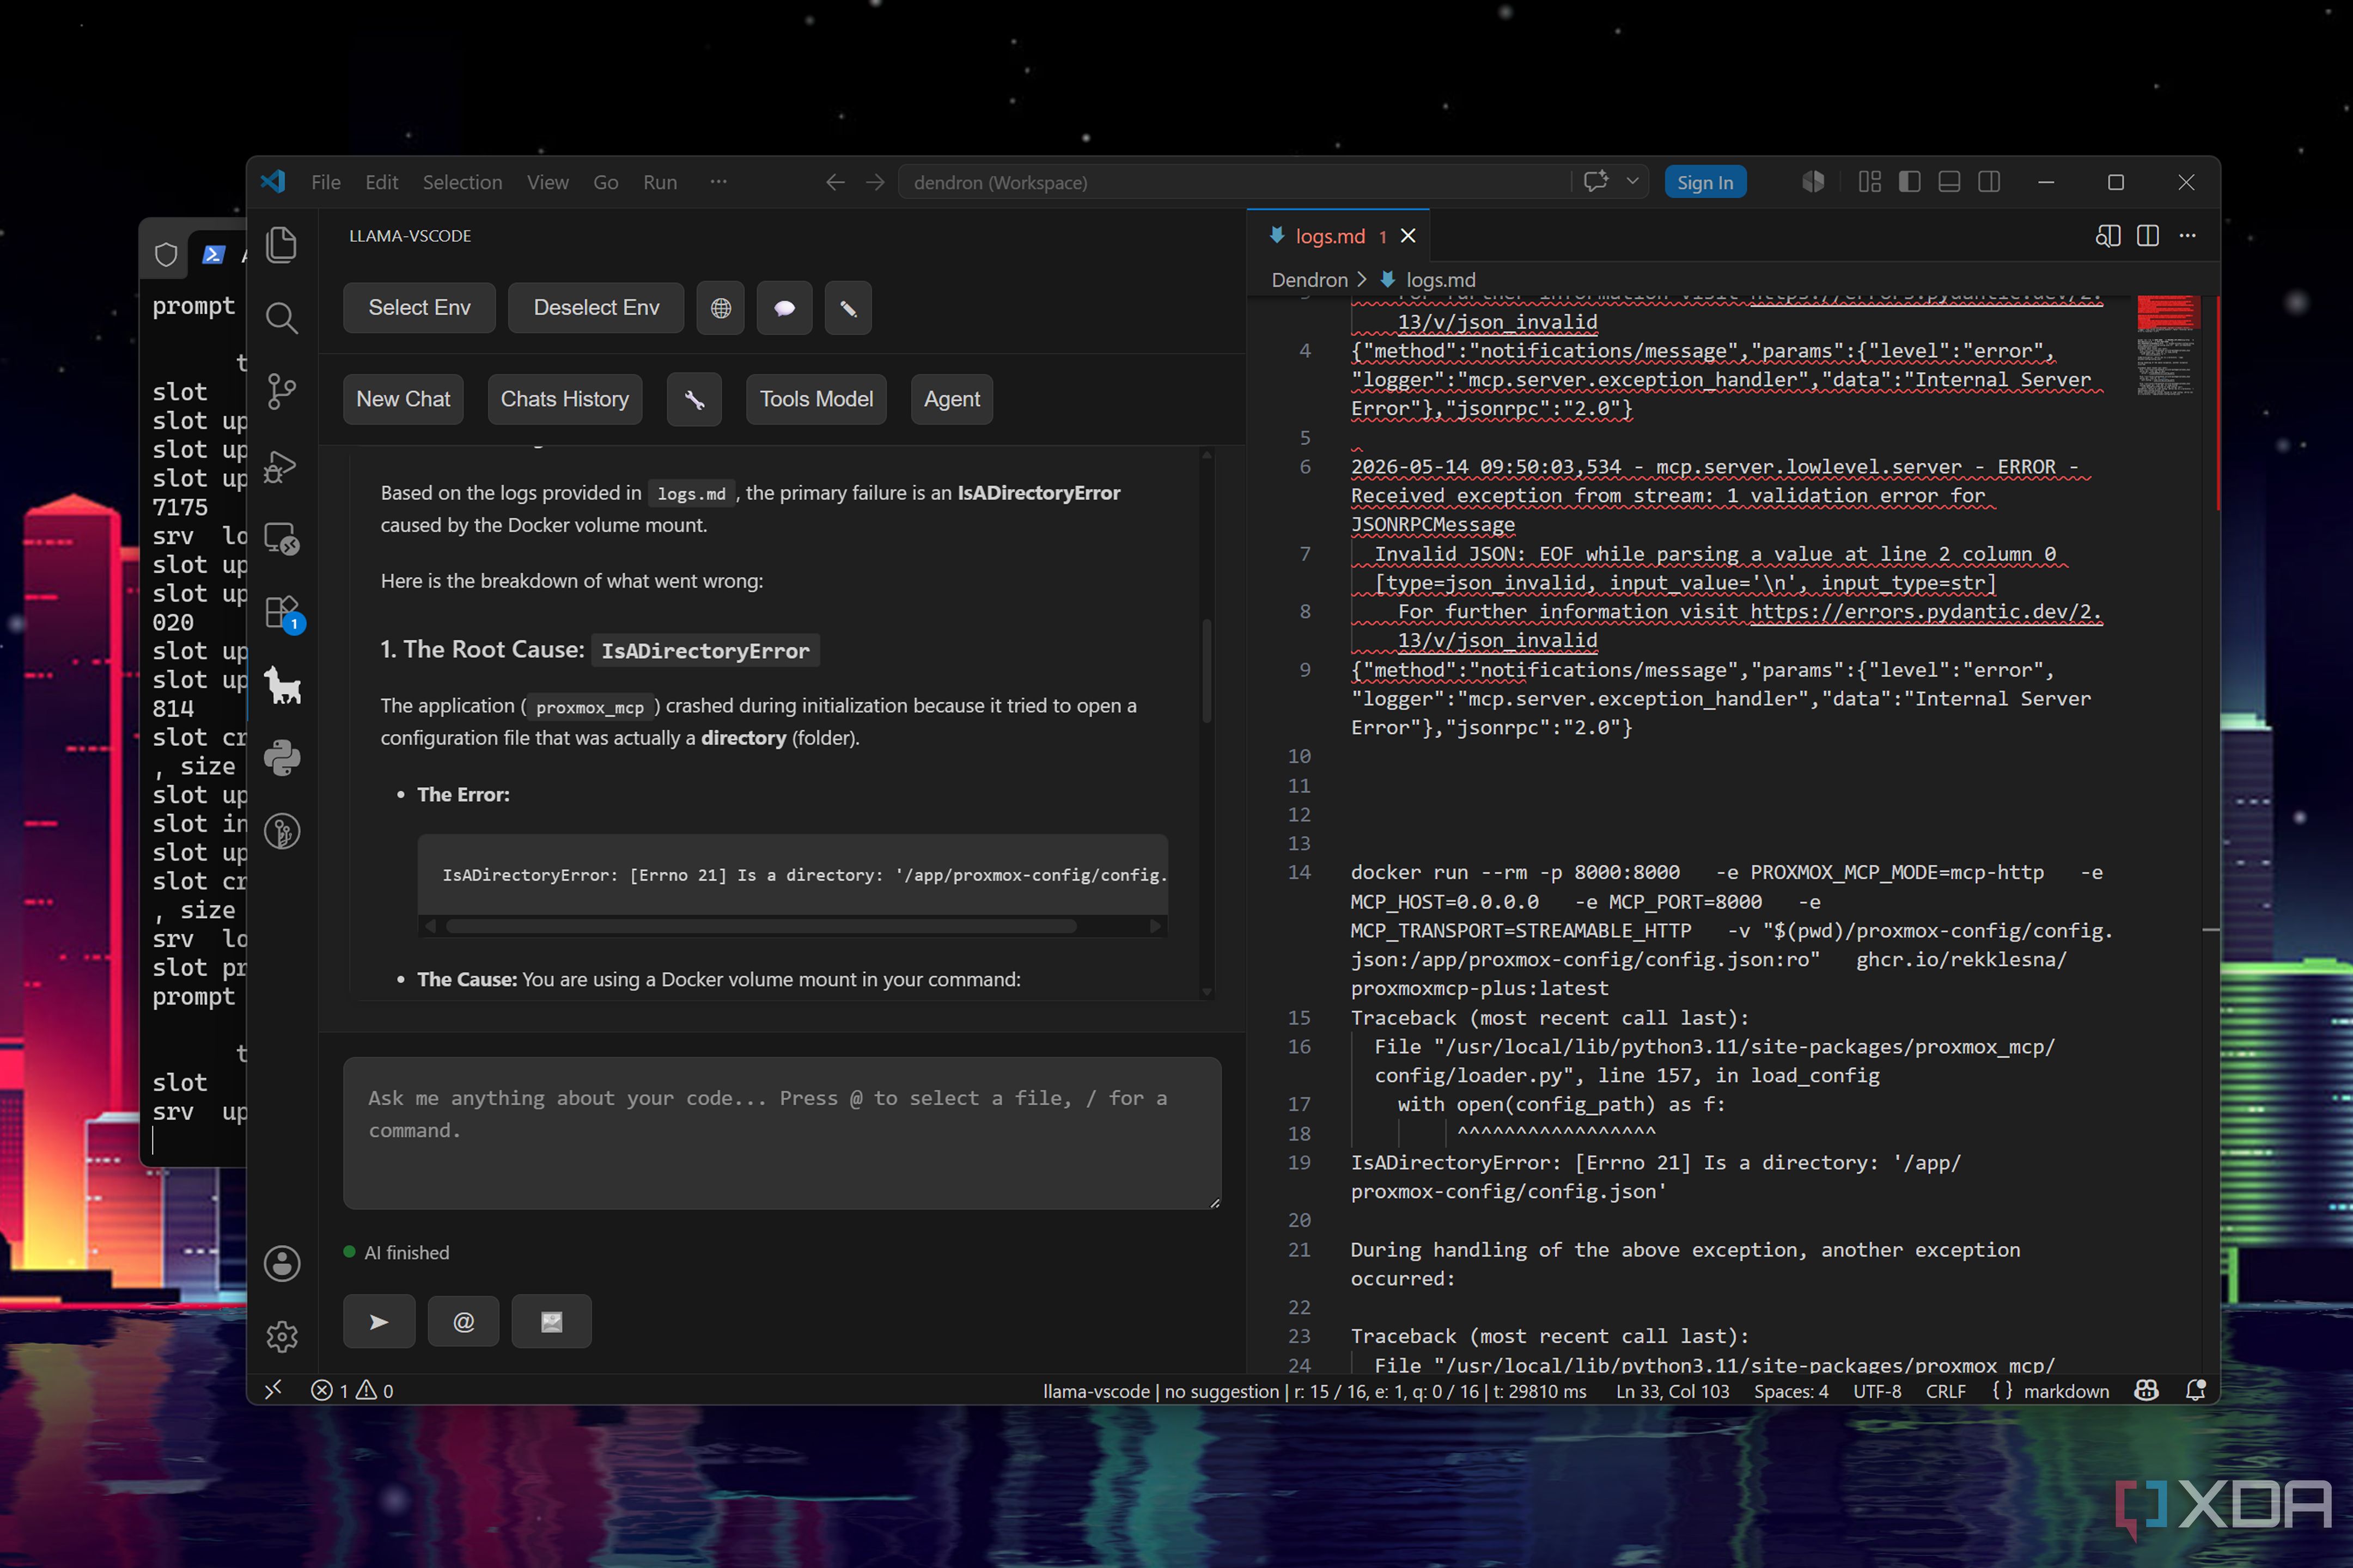
Task: Open the Selection menu
Action: pyautogui.click(x=462, y=182)
